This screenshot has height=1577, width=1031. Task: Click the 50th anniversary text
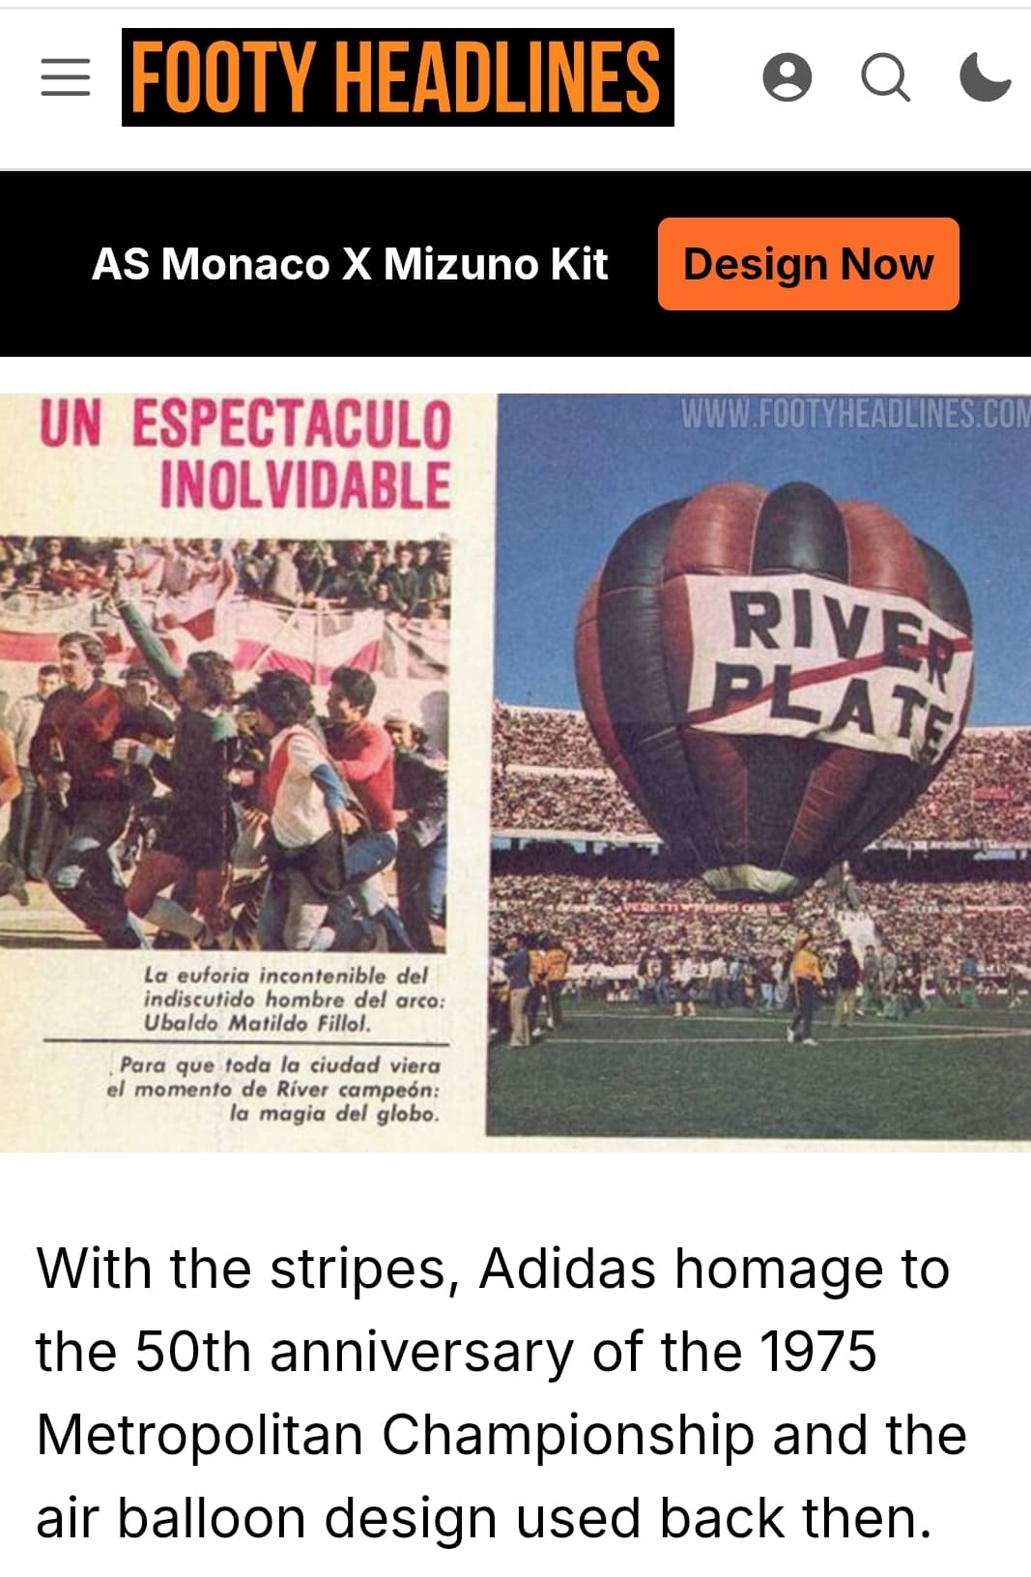click(x=355, y=1351)
